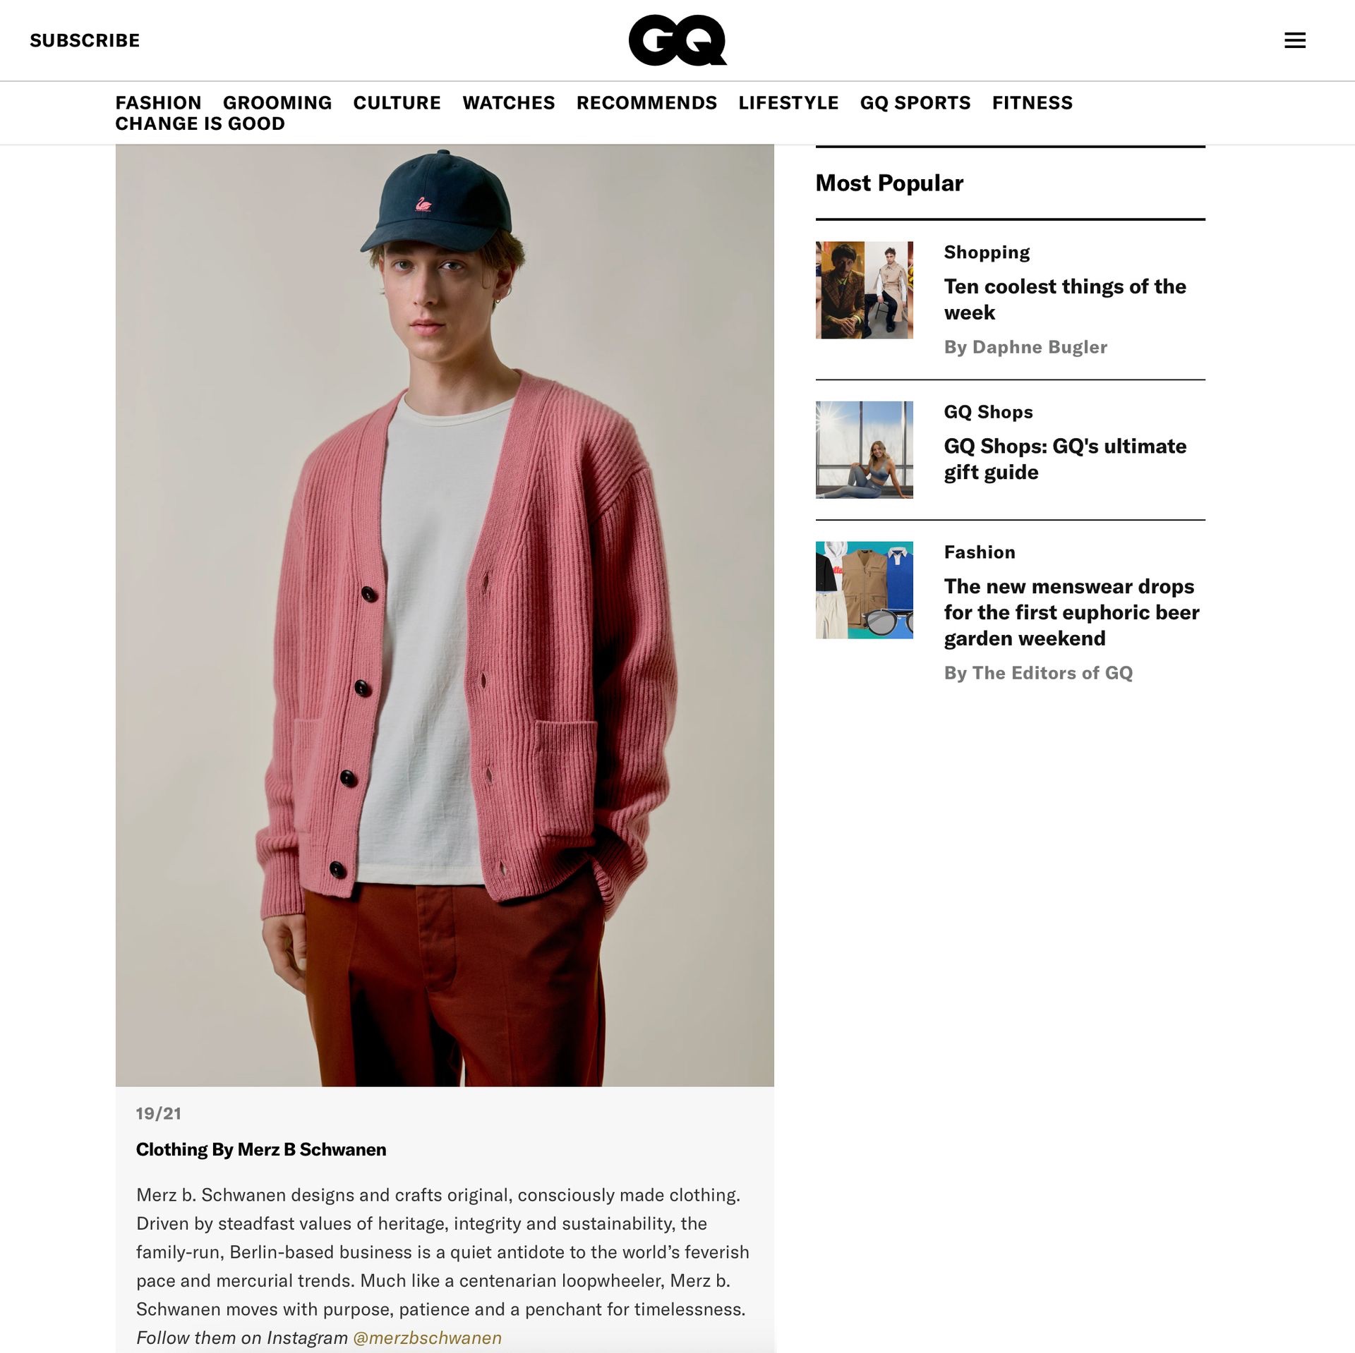Viewport: 1355px width, 1353px height.
Task: Click GQ Shops gift guide thumbnail
Action: pyautogui.click(x=864, y=450)
